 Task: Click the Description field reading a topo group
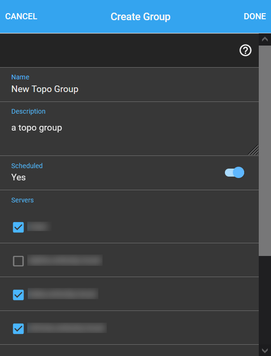129,129
